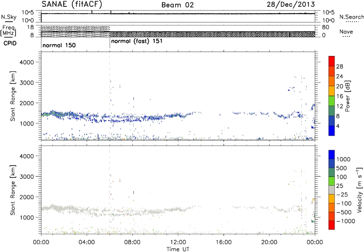Click the 80 tick on the Nave axis
This screenshot has height=252, width=364.
point(325,27)
